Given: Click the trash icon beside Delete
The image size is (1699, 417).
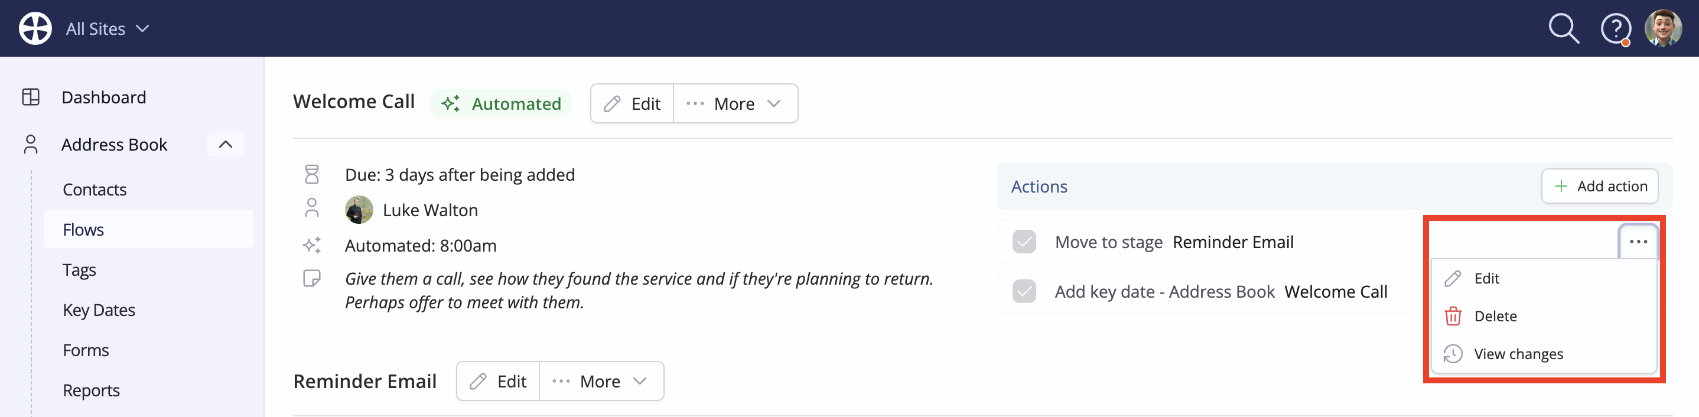Looking at the screenshot, I should pos(1452,316).
